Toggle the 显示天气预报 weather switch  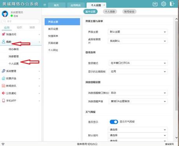point(114,122)
